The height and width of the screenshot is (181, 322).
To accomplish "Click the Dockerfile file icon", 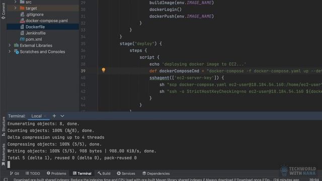I will pyautogui.click(x=22, y=27).
